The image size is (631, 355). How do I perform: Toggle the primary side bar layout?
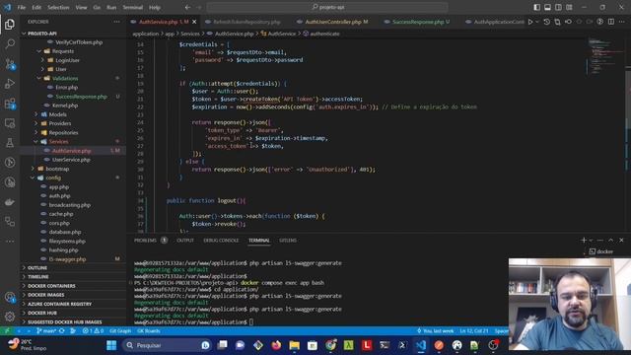pyautogui.click(x=536, y=7)
